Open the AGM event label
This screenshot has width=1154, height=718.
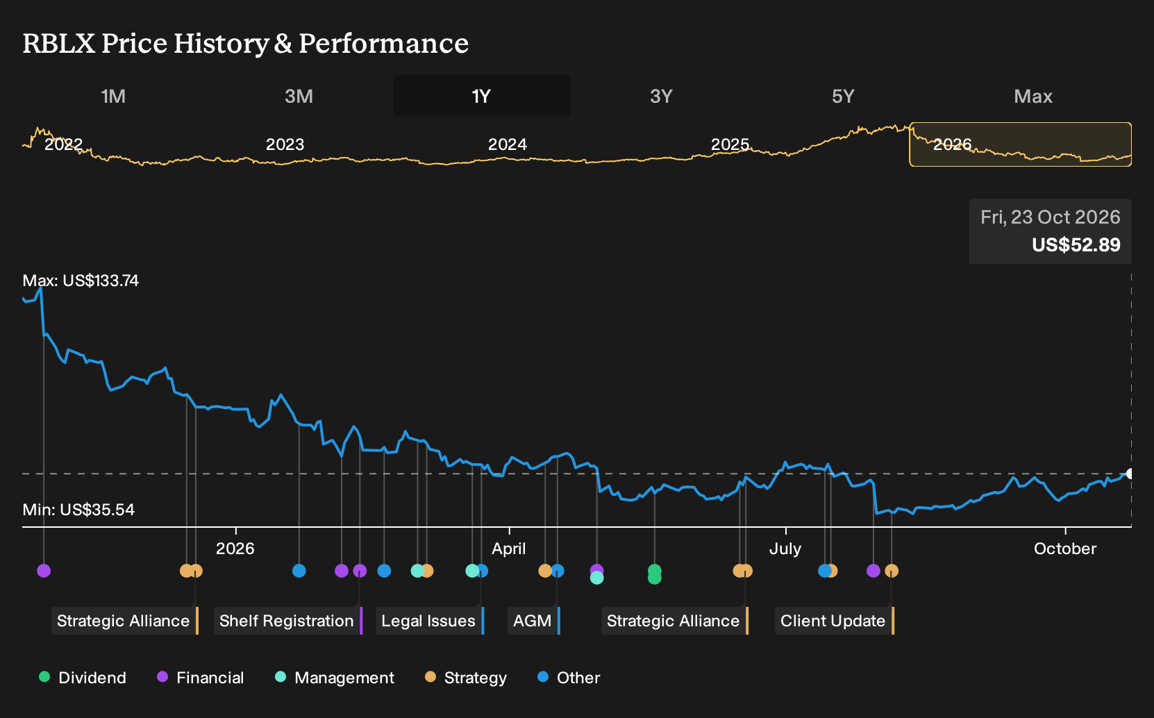(534, 621)
